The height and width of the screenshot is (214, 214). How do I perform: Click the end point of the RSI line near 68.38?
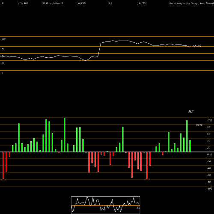pyautogui.click(x=189, y=47)
